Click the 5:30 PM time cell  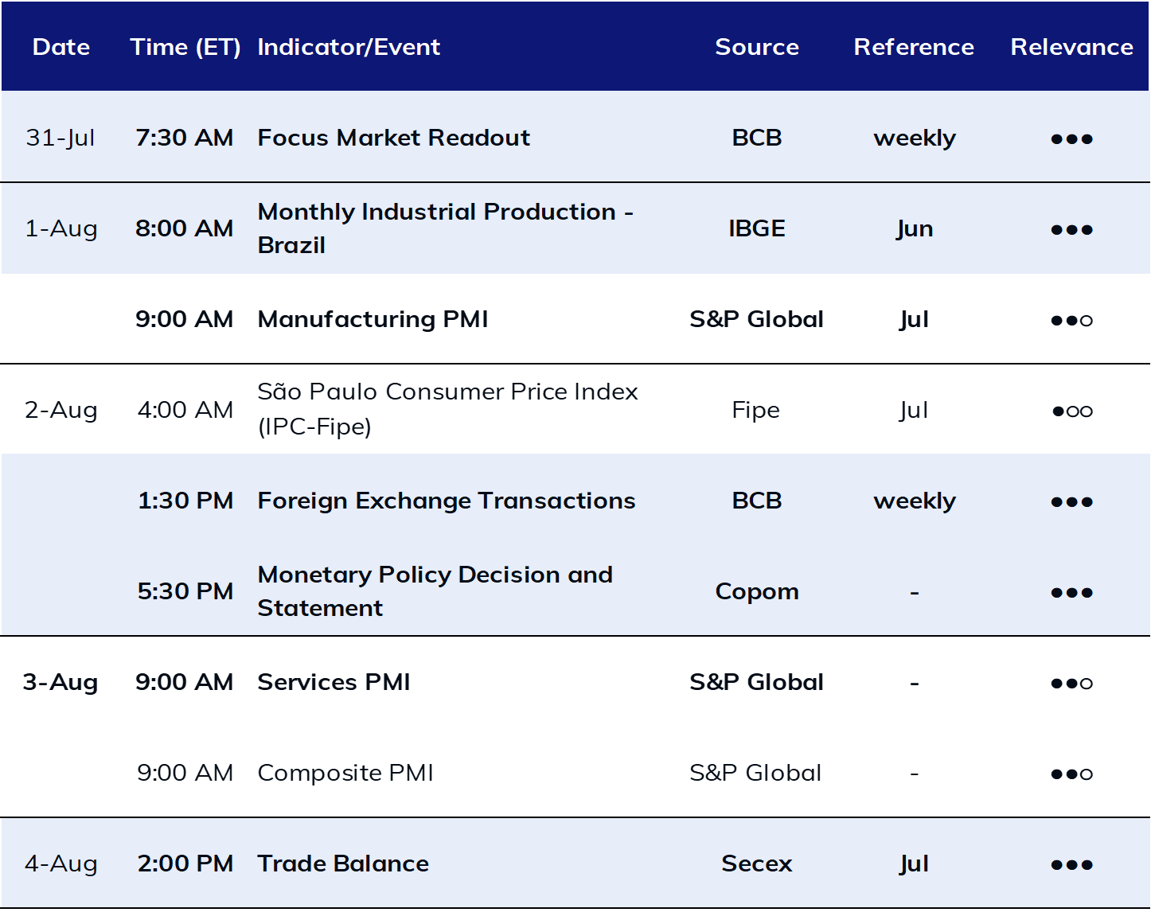185,591
